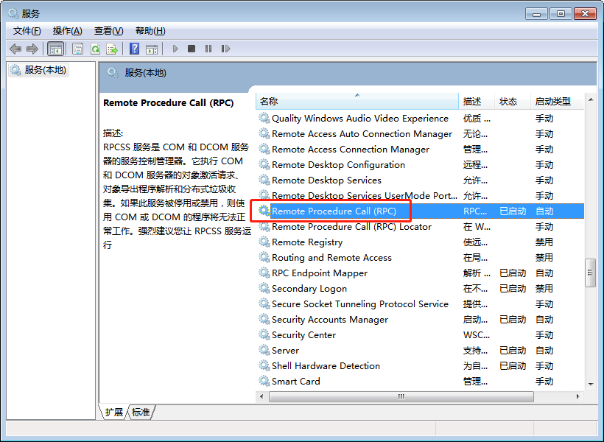Click the horizontal scrollbar right arrow

577,396
